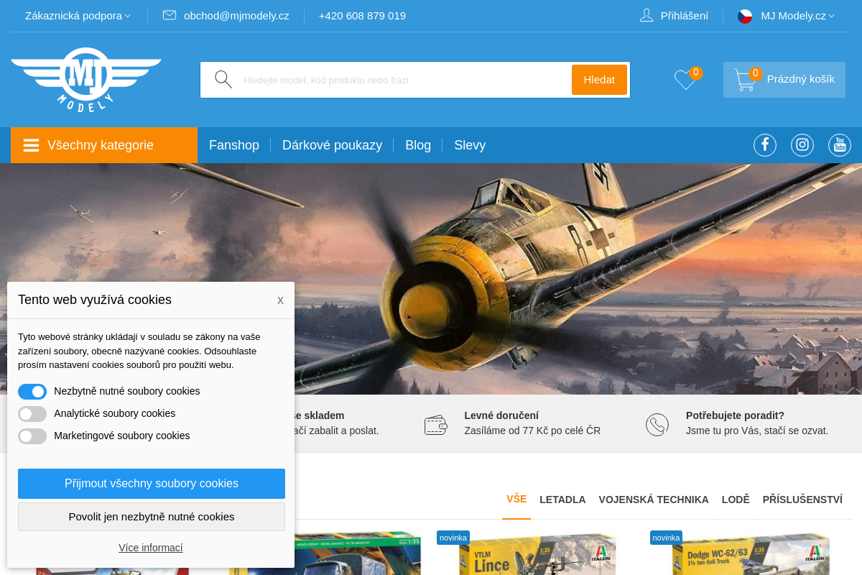Select the LETADLA product tab
Image resolution: width=862 pixels, height=575 pixels.
coord(562,500)
